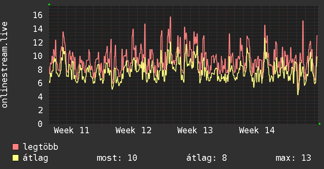Image resolution: width=324 pixels, height=169 pixels.
Task: Click the yellow átlag legend swatch
Action: coord(15,158)
